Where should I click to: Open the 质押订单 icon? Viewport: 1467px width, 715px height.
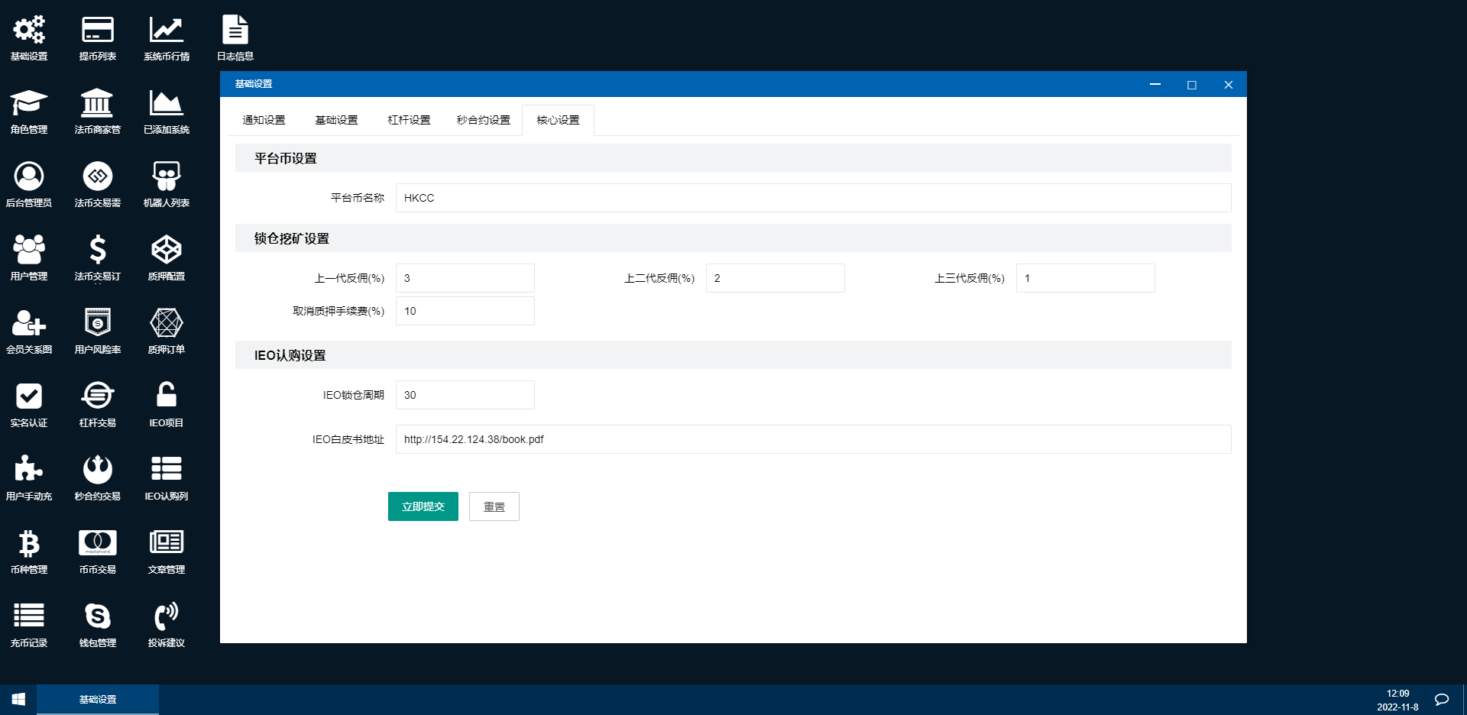tap(167, 323)
